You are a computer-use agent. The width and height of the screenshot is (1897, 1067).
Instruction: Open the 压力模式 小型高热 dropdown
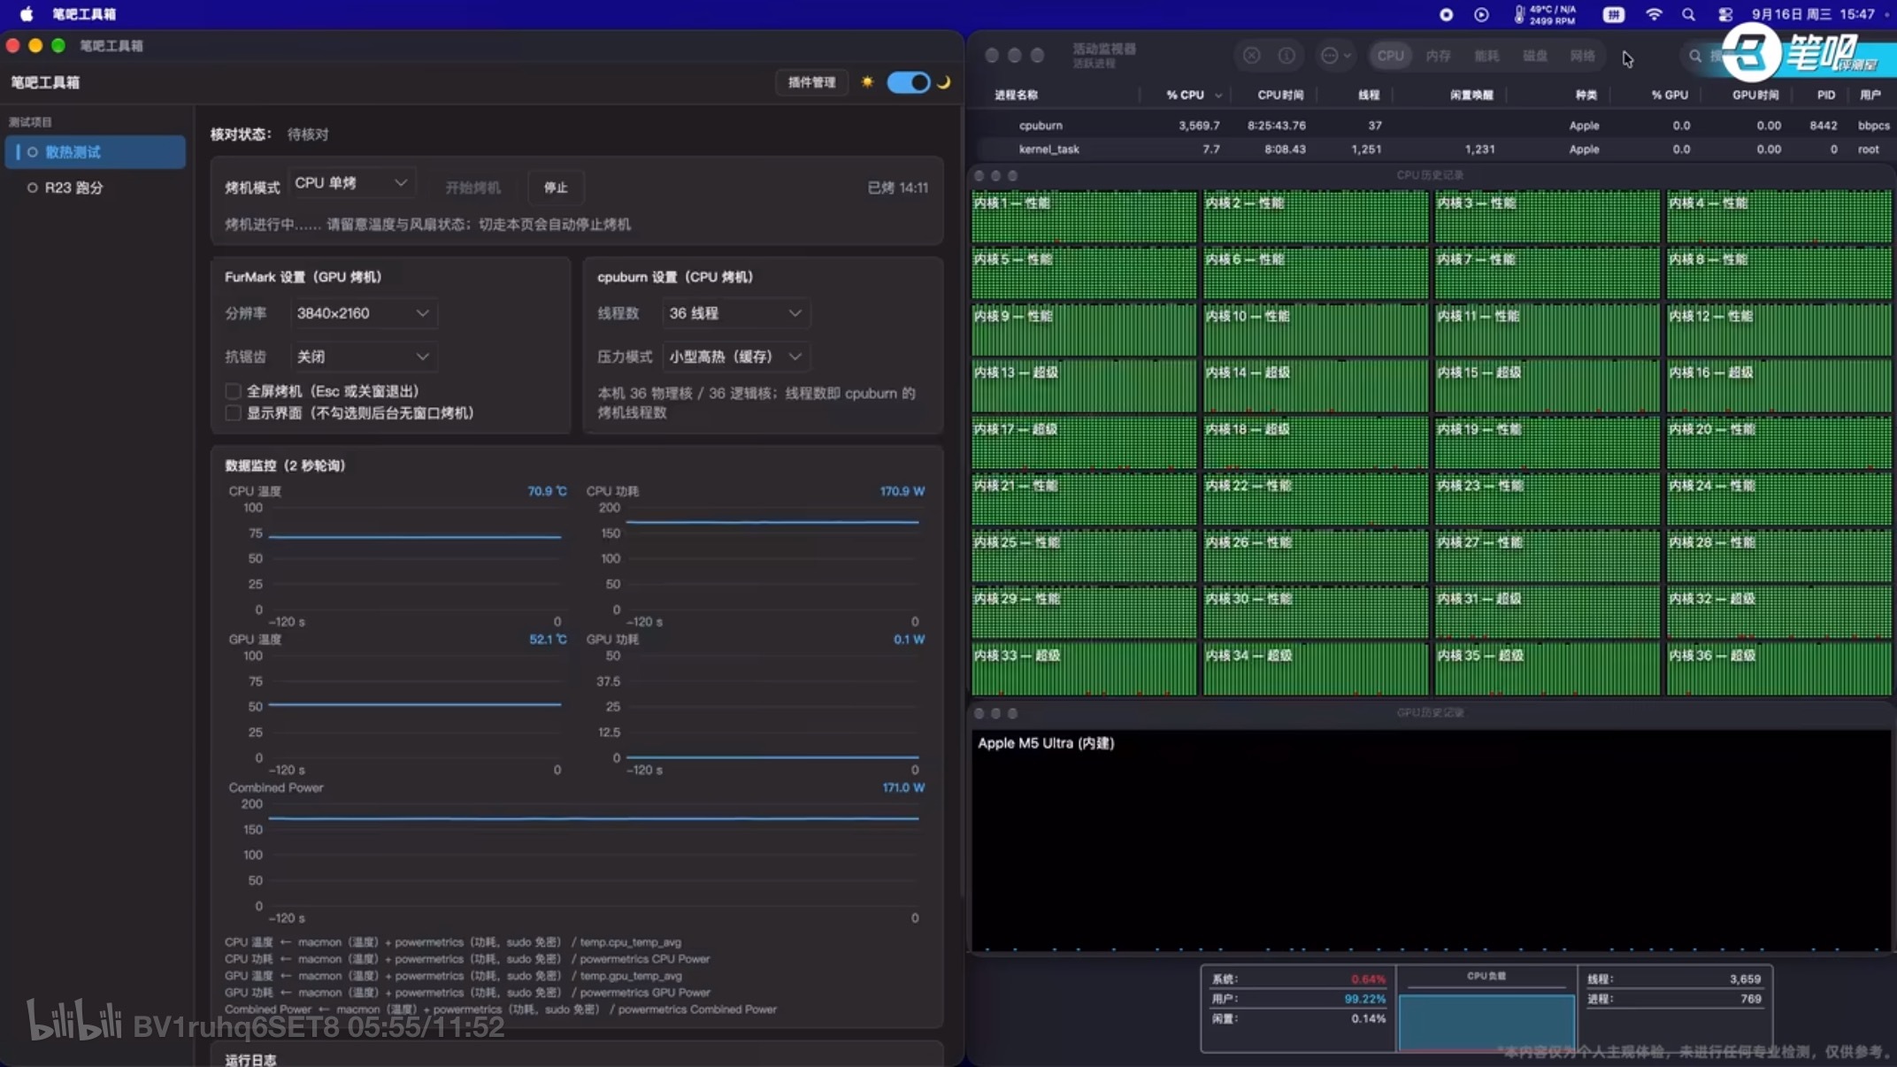click(x=736, y=357)
